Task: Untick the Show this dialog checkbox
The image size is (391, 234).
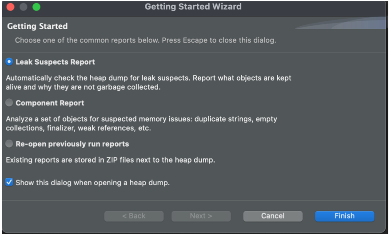Action: tap(9, 182)
